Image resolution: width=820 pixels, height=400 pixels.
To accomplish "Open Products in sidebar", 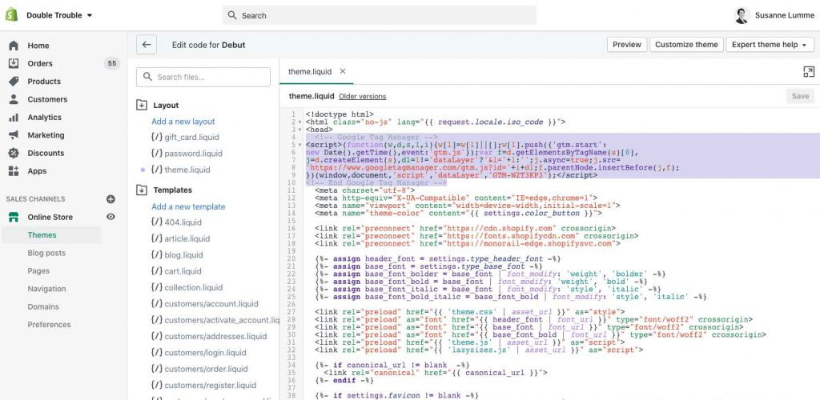I will click(44, 82).
